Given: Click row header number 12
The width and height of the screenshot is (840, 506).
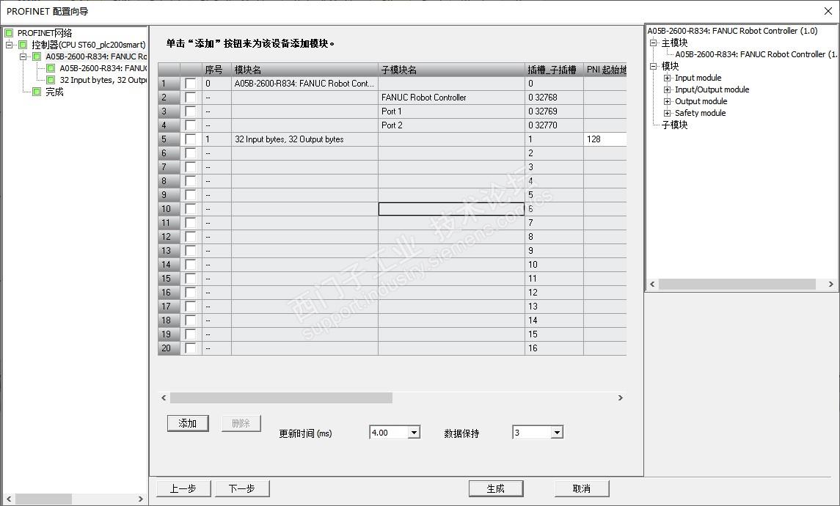Looking at the screenshot, I should click(169, 237).
